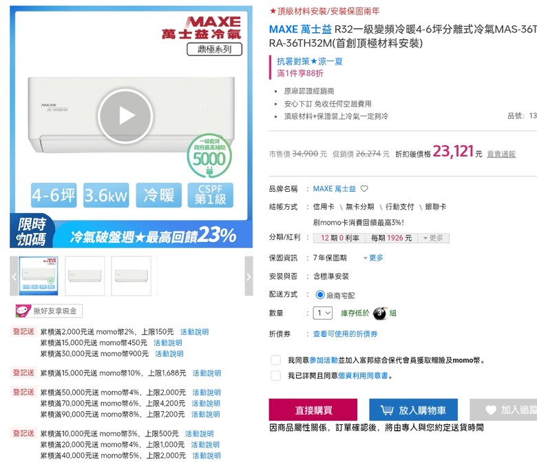Select the third product thumbnail
Screen dimensions: 537x464
pos(131,276)
